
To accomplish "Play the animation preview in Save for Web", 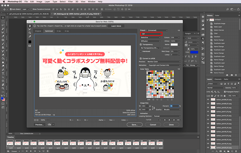I will [169, 120].
